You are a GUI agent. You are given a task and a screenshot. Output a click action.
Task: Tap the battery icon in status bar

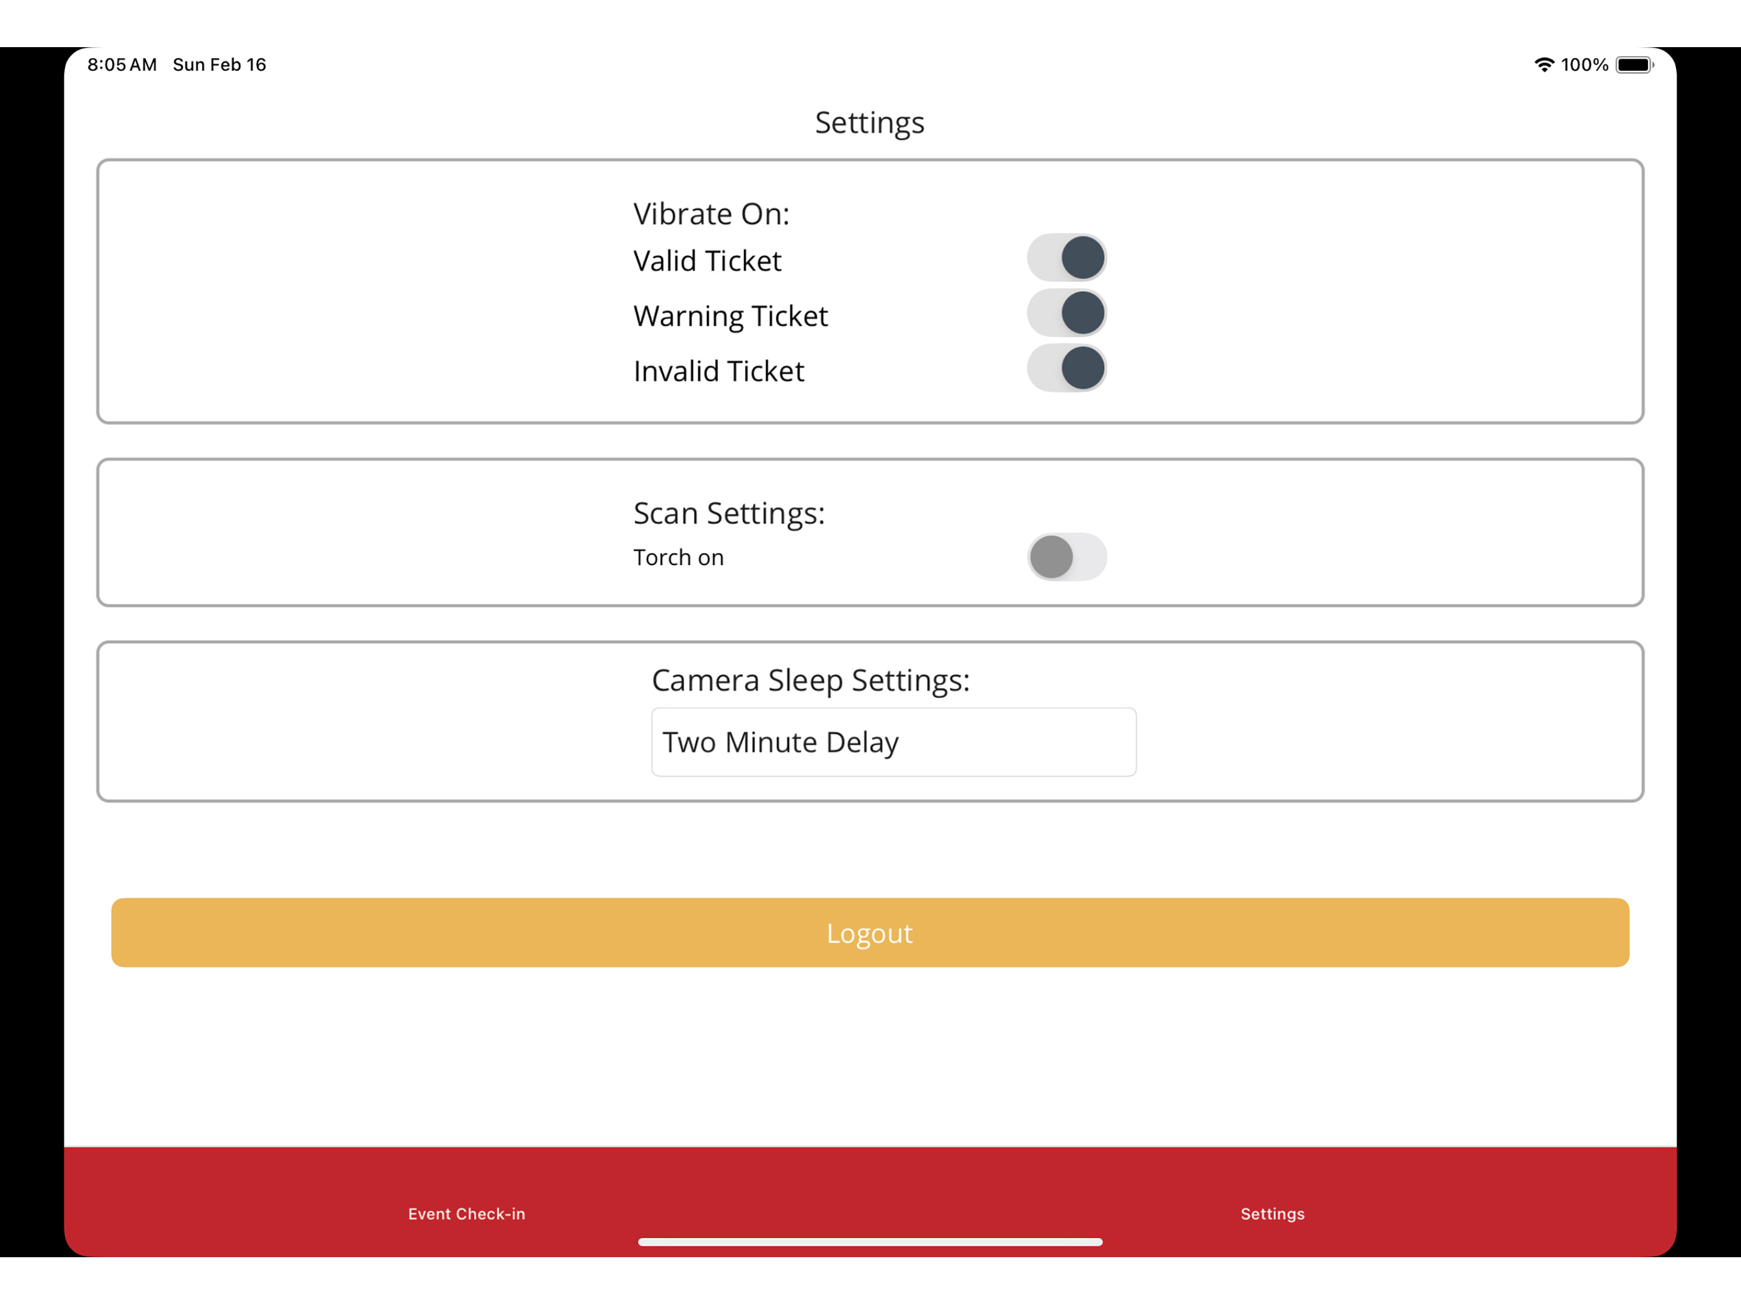pyautogui.click(x=1635, y=64)
